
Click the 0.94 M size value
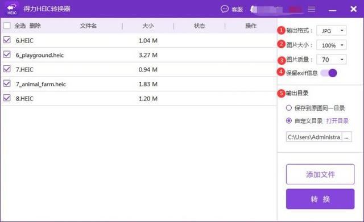point(148,69)
